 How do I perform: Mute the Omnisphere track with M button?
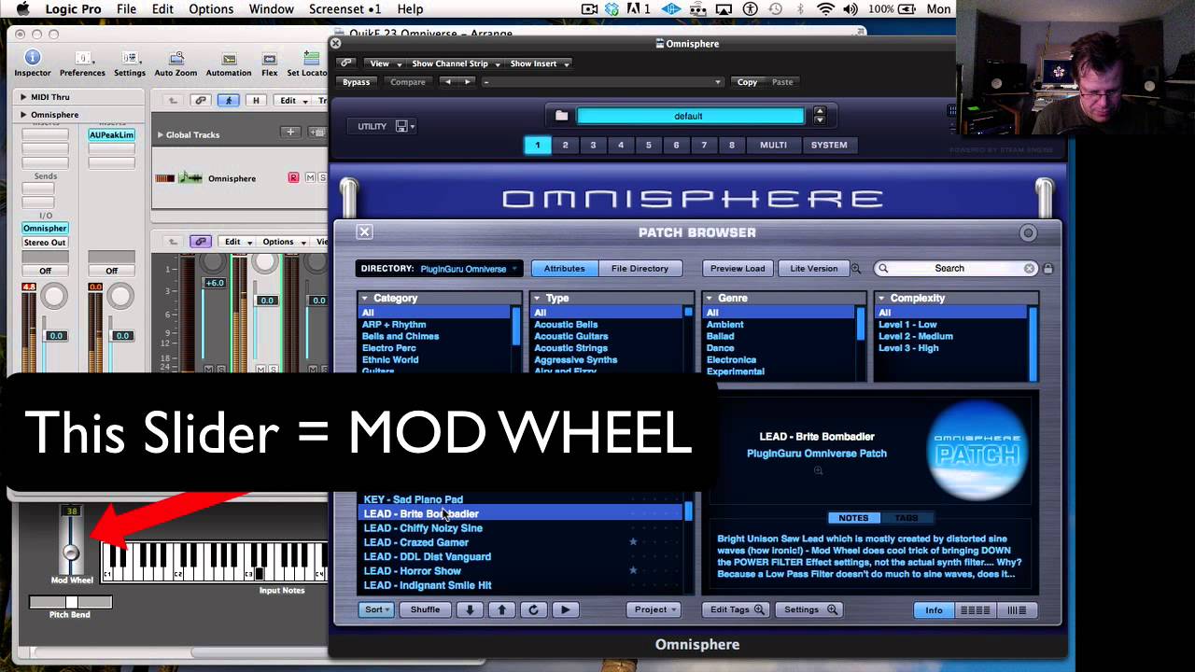click(310, 178)
